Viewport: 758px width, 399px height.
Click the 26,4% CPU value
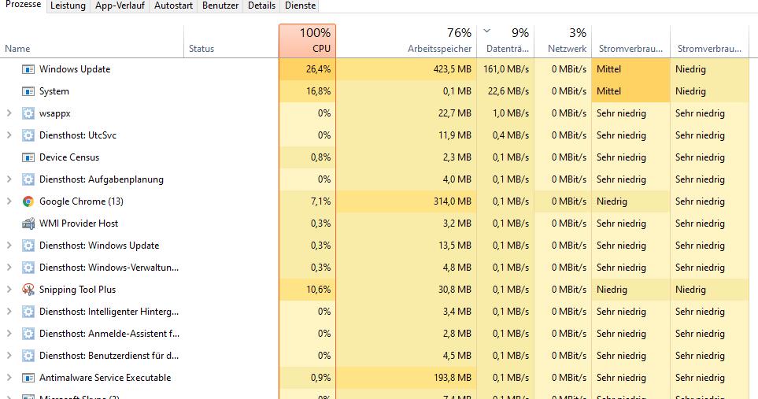coord(318,69)
